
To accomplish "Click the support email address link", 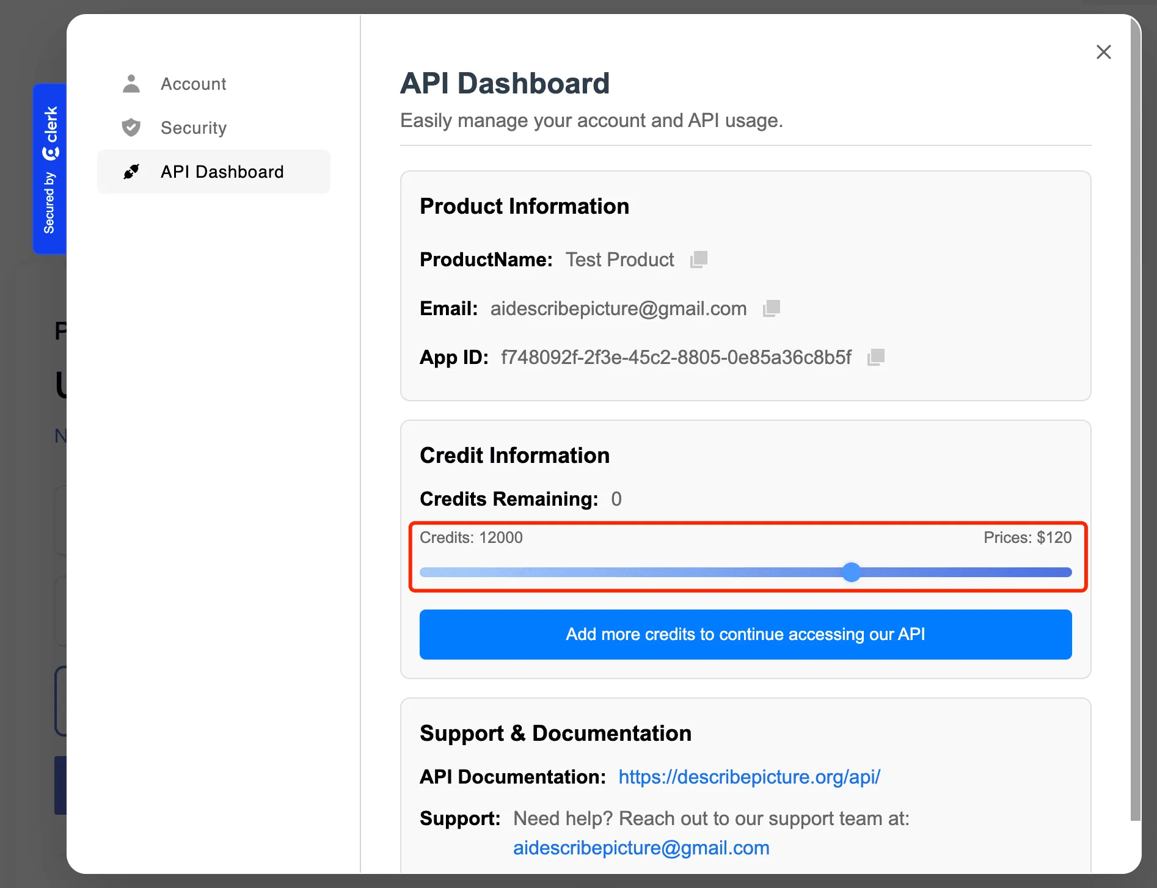I will coord(641,848).
